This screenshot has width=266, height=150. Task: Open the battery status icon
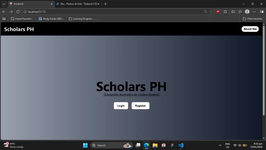[x=245, y=145]
